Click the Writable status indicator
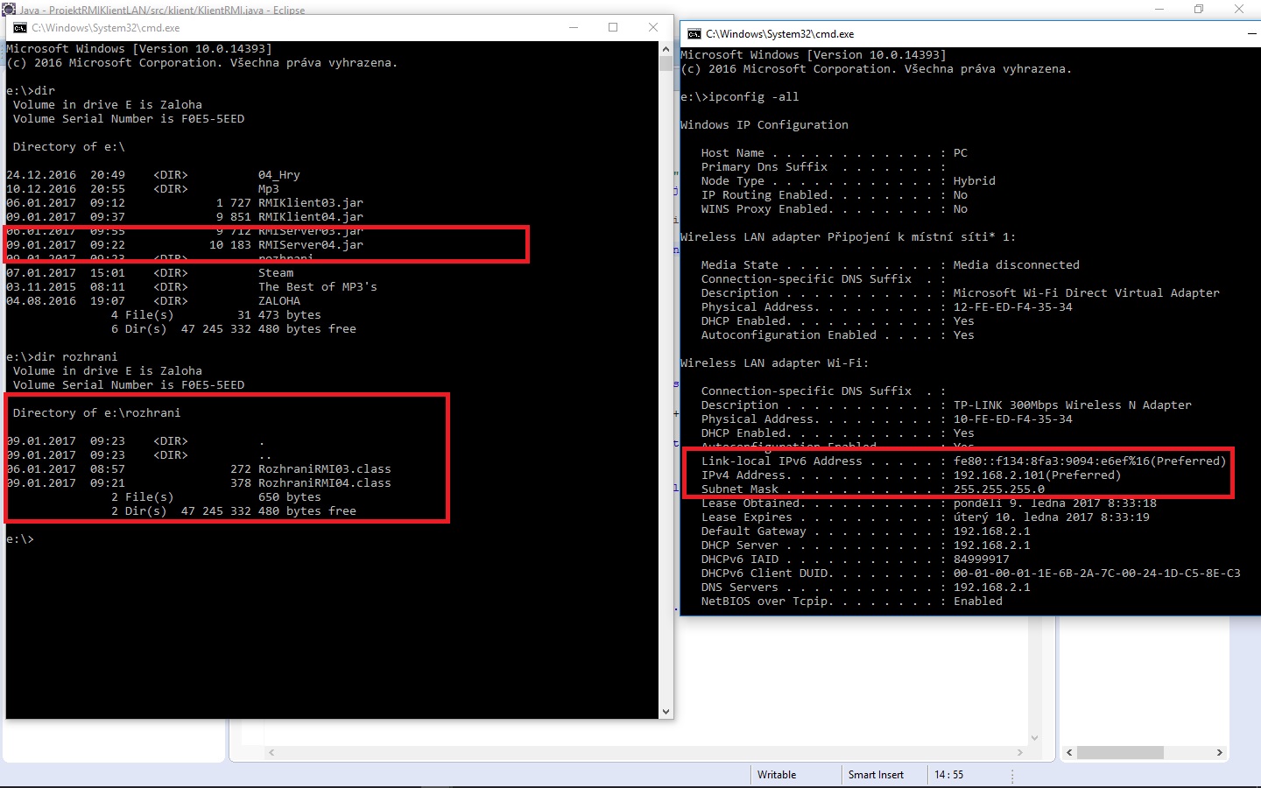Viewport: 1261px width, 788px height. (x=776, y=775)
